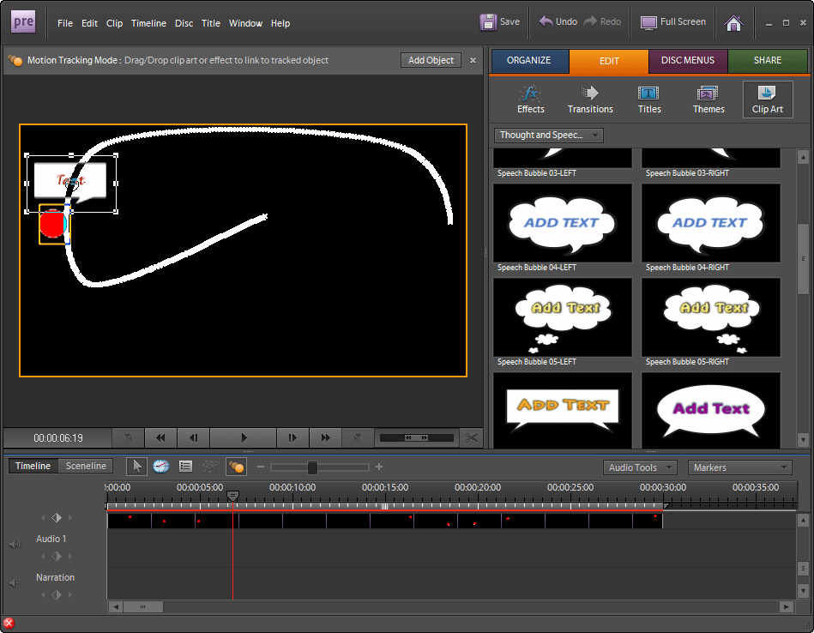
Task: Select Speech Bubble 04-LEFT thumbnail
Action: (x=563, y=223)
